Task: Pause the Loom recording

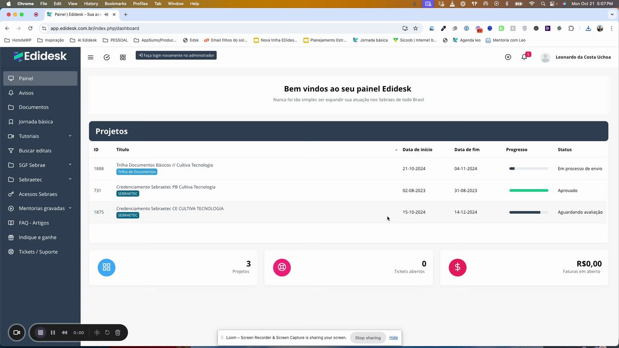Action: pyautogui.click(x=53, y=333)
